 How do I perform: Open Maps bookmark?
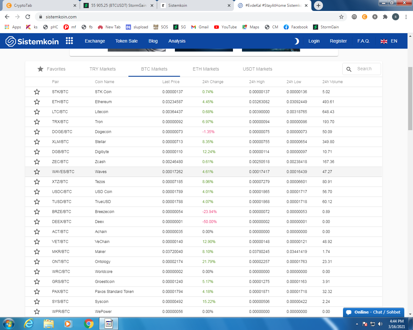(x=251, y=27)
